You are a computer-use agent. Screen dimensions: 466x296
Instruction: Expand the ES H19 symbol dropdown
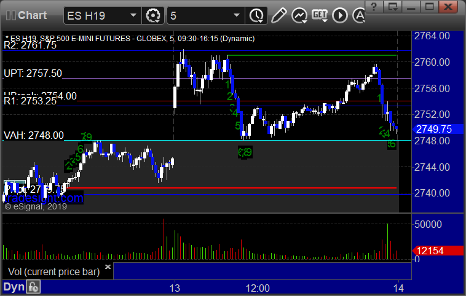pos(133,15)
